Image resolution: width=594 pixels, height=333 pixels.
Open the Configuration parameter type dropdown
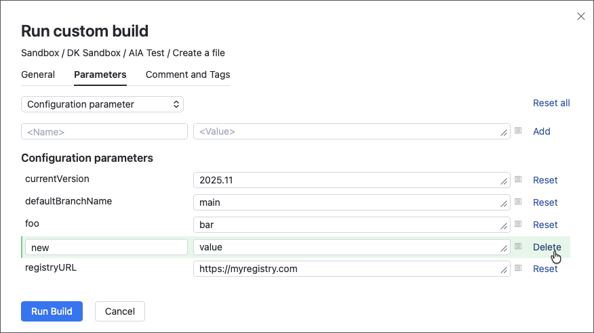point(102,104)
